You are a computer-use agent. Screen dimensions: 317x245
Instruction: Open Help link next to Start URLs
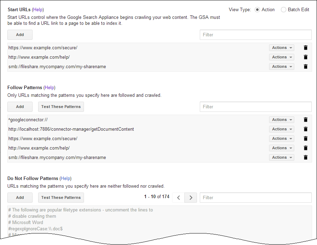tap(38, 10)
